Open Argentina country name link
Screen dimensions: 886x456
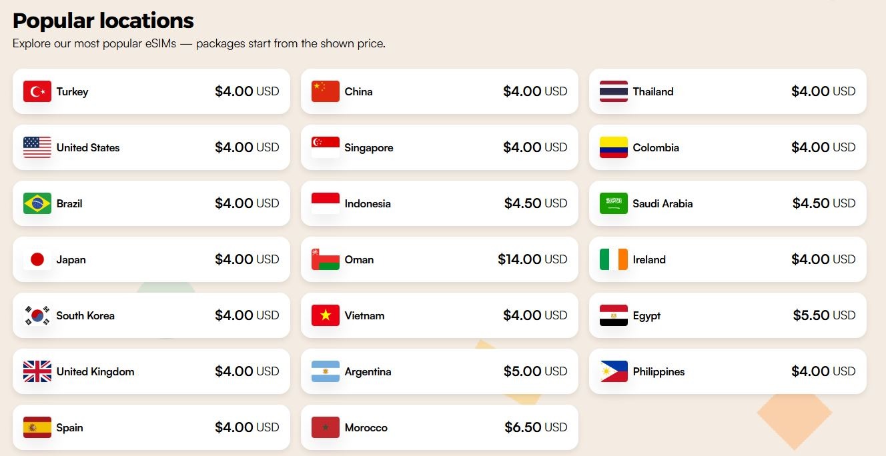tap(368, 371)
